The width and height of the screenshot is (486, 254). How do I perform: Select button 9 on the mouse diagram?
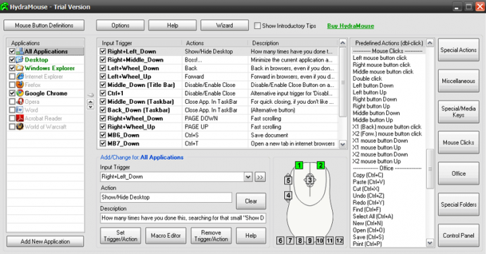310,241
